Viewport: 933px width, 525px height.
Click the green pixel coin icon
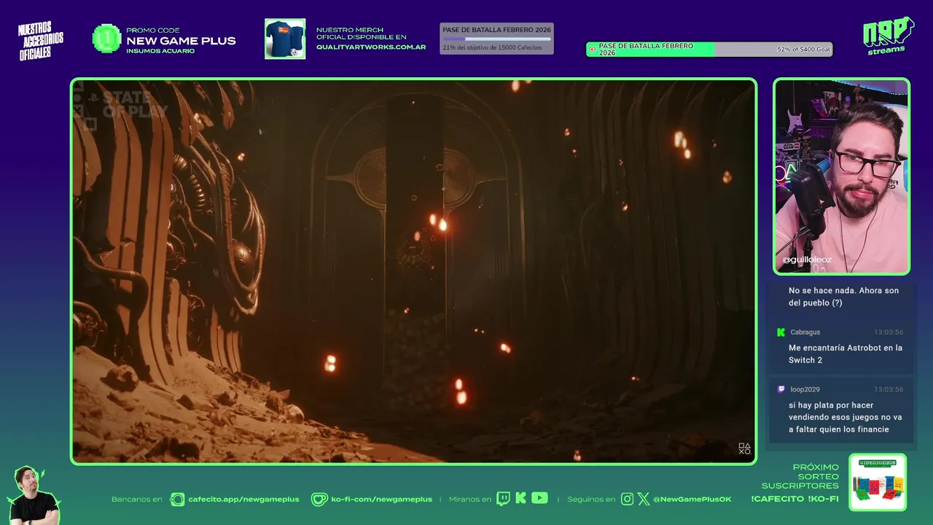[x=106, y=39]
